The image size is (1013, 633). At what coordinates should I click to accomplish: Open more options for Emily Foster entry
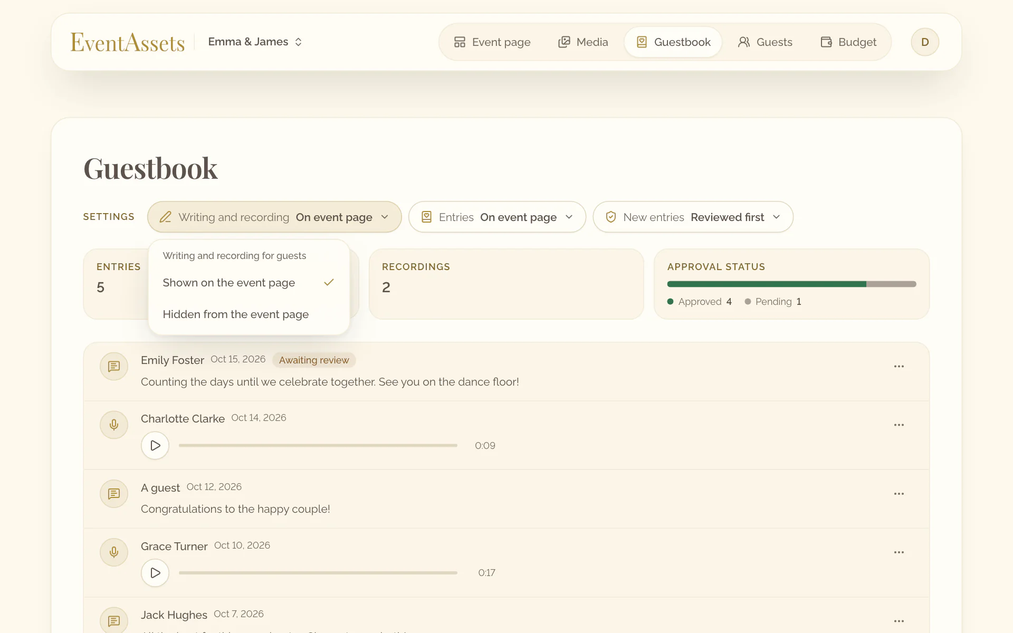[x=899, y=367]
